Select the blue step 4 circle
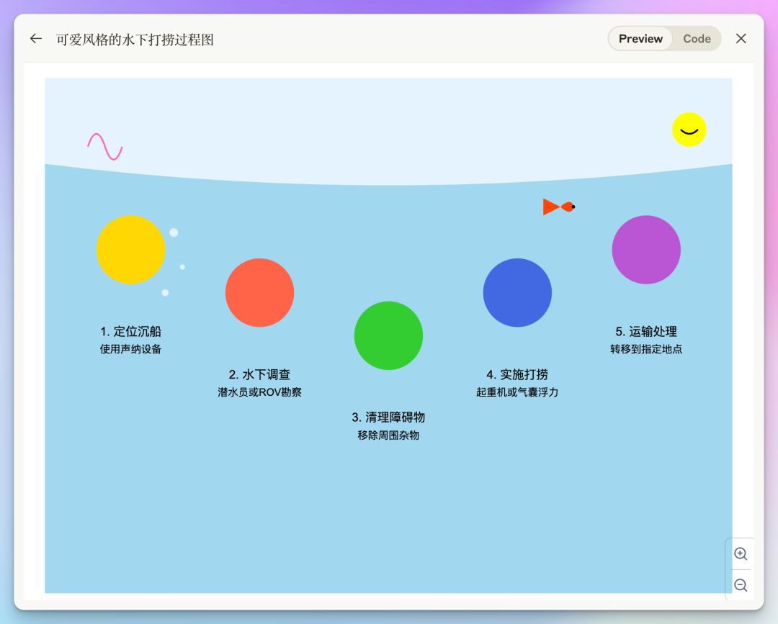The width and height of the screenshot is (778, 624). click(x=517, y=292)
